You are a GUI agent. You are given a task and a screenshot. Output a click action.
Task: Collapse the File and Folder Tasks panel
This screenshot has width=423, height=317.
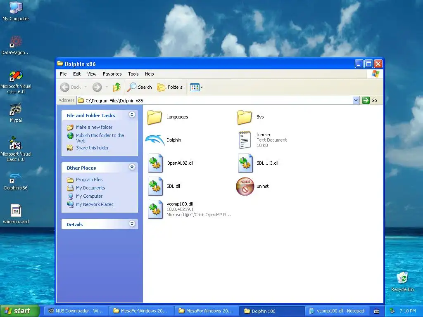[132, 115]
